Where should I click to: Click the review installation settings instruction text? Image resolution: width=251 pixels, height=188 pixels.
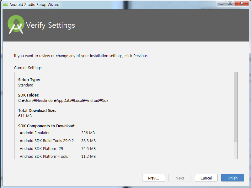point(81,56)
